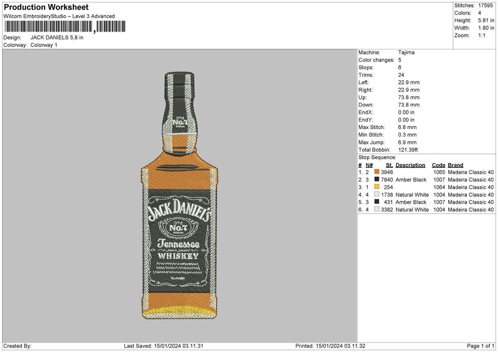Click the Colors value '4' in header
This screenshot has height=352, width=498.
pyautogui.click(x=480, y=13)
